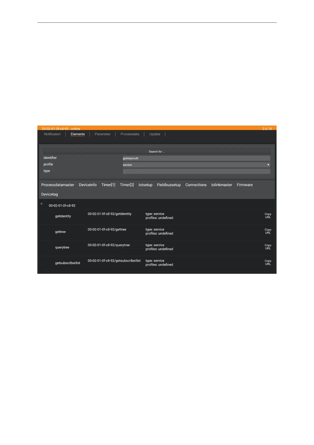Copy URL for getsubscriberlist service
314x445 pixels.
(268, 262)
